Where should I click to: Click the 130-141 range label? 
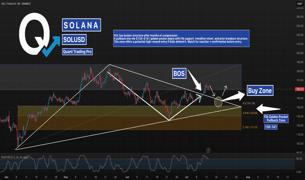coord(271,127)
